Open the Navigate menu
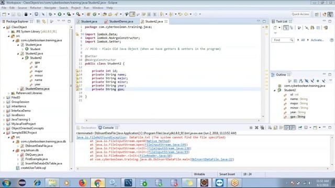 (x=50, y=8)
